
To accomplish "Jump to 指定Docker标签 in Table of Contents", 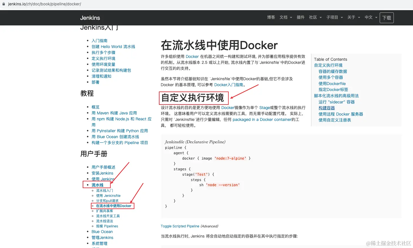I will [333, 90].
